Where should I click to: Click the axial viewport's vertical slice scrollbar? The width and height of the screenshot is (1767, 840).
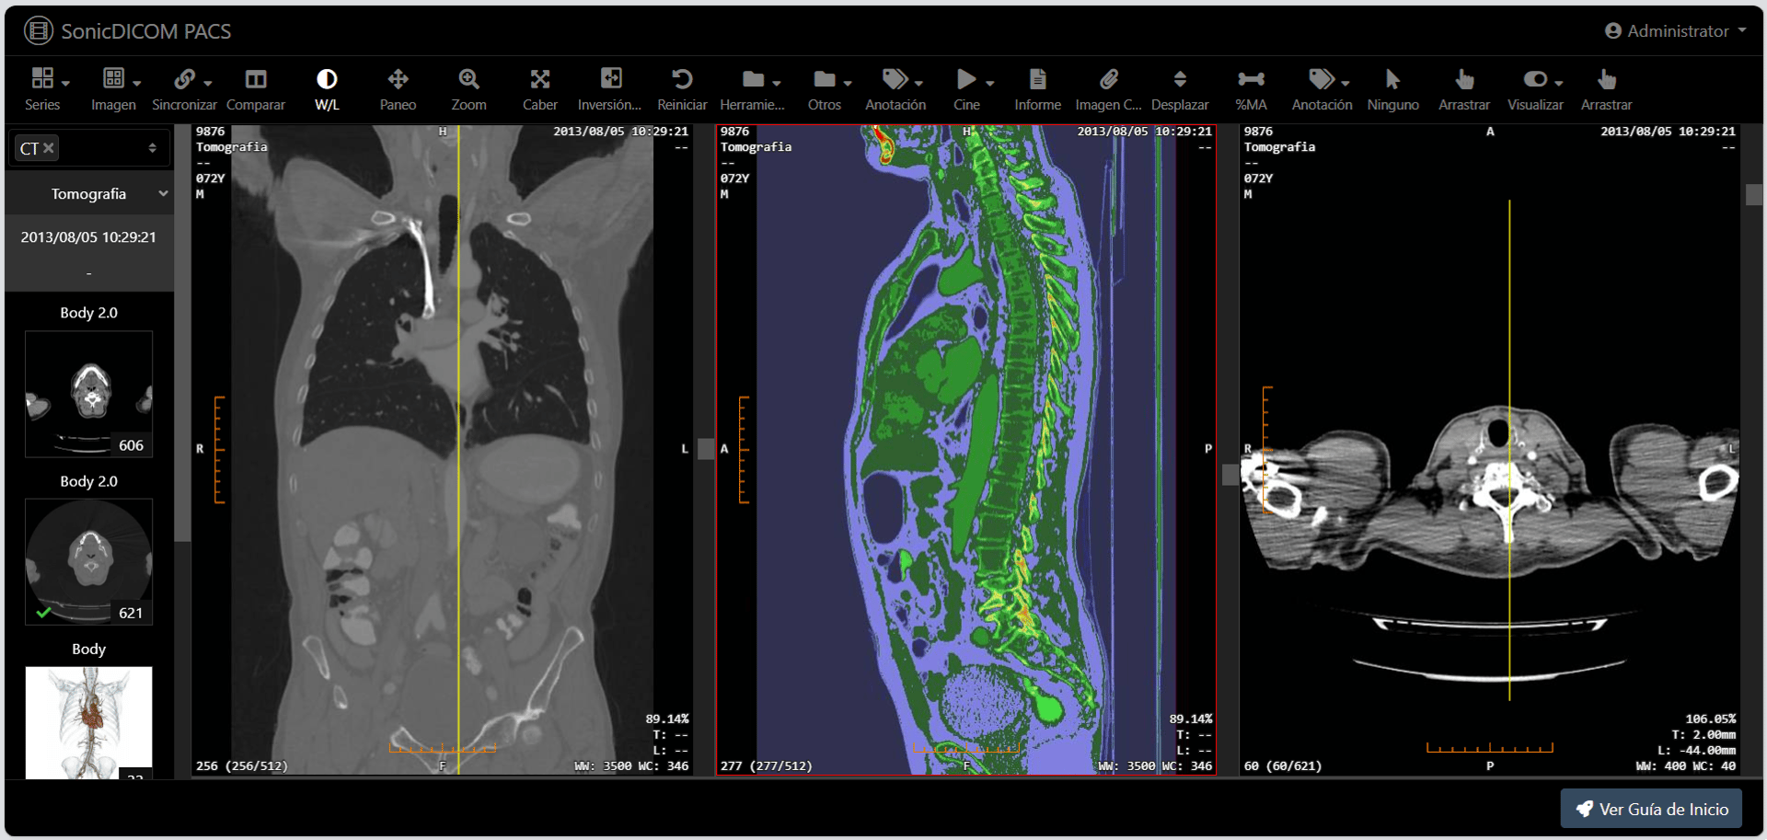click(1754, 451)
